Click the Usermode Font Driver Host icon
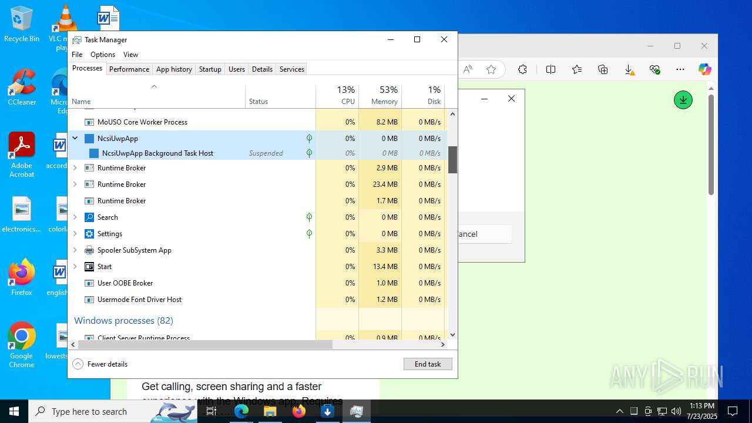 click(x=89, y=300)
